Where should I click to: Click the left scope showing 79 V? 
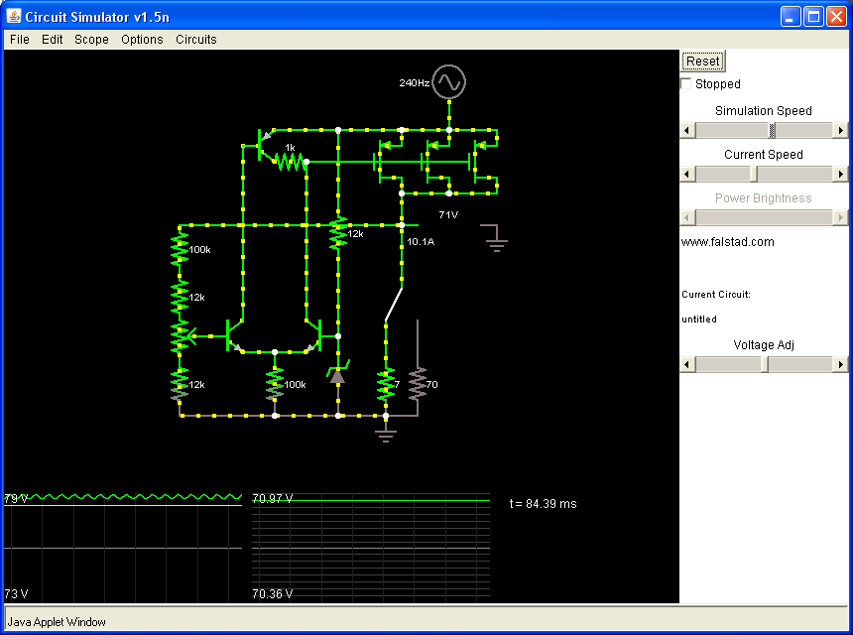coord(123,547)
